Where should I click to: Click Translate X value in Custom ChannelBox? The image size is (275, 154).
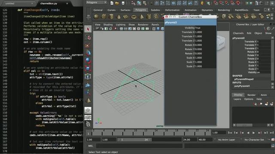click(x=205, y=32)
